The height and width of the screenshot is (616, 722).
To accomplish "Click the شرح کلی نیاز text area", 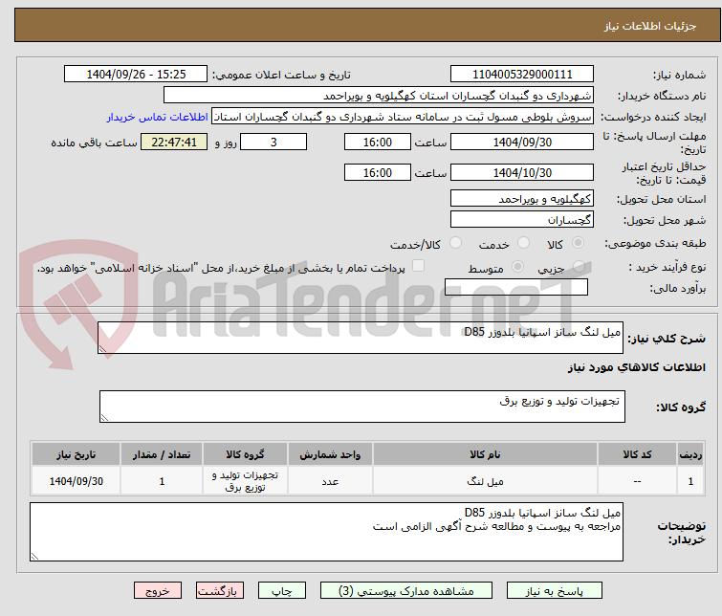I will click(361, 338).
